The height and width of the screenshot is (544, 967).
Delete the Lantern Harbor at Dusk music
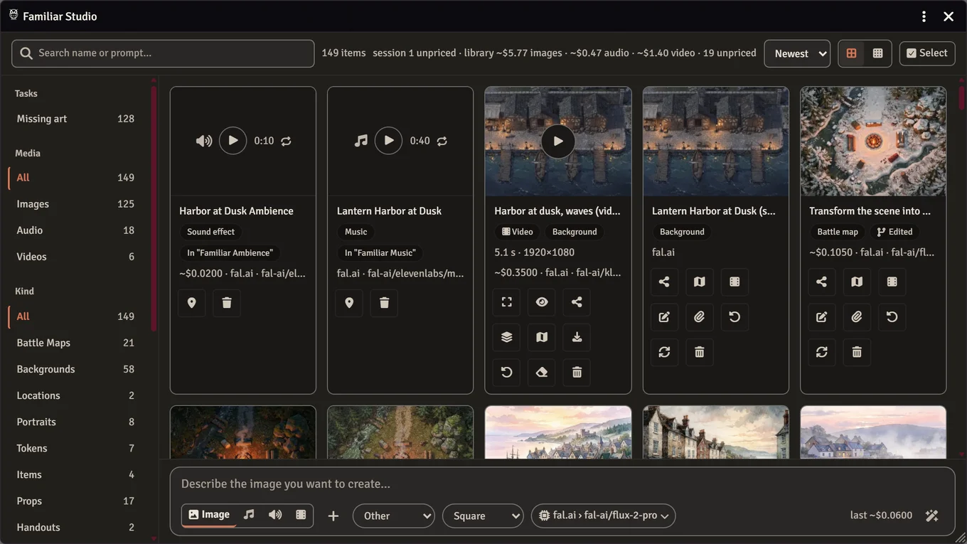pyautogui.click(x=385, y=303)
